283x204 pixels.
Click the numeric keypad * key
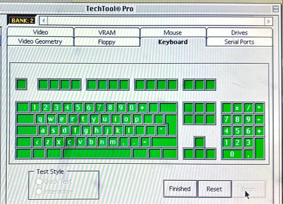(259, 108)
